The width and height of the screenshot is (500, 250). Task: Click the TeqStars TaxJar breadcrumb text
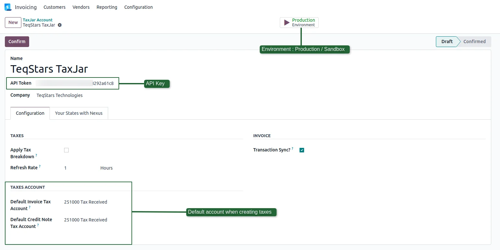coord(39,25)
